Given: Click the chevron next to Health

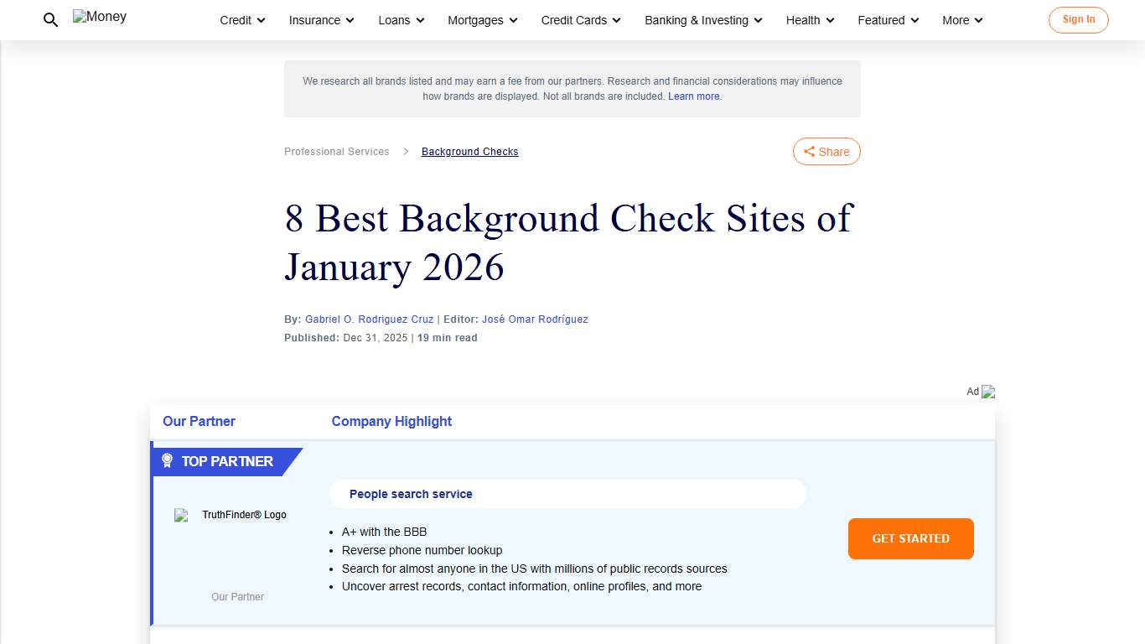Looking at the screenshot, I should [x=830, y=20].
